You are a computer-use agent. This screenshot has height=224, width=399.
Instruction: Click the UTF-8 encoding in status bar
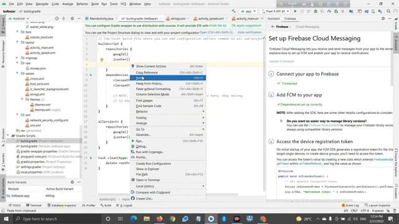coord(365,210)
